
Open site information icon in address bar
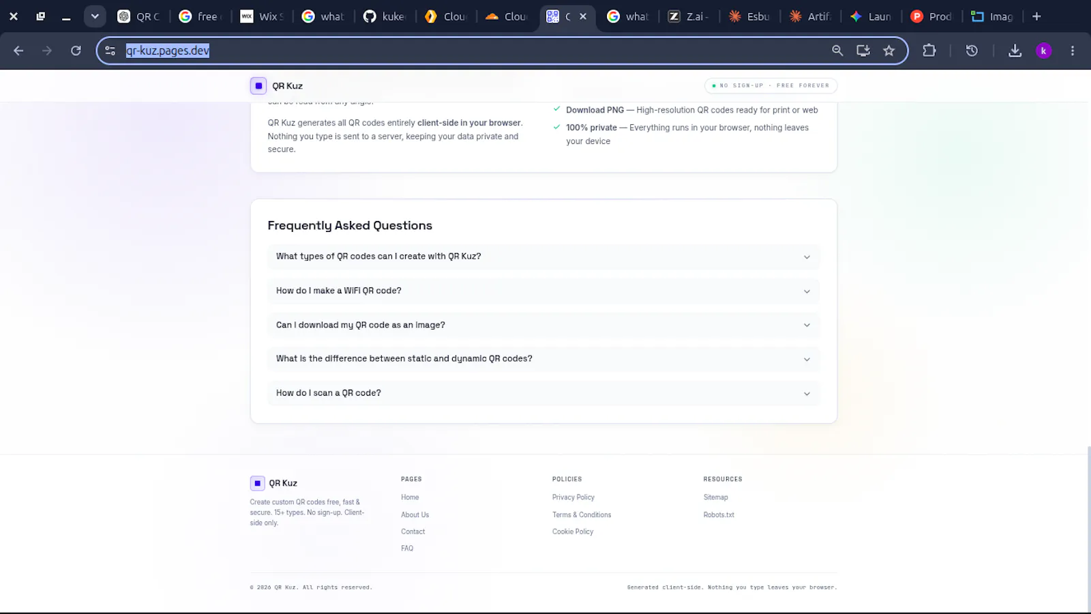pyautogui.click(x=110, y=50)
